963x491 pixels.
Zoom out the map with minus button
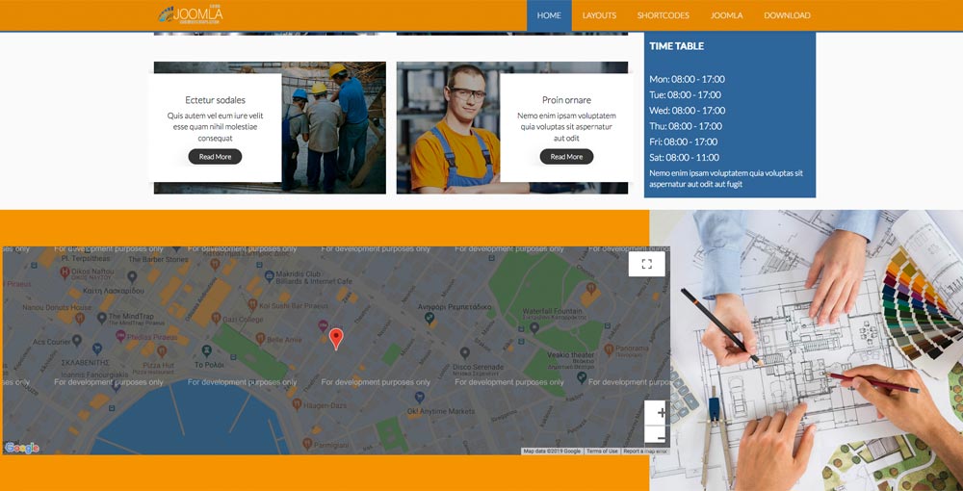pyautogui.click(x=661, y=437)
